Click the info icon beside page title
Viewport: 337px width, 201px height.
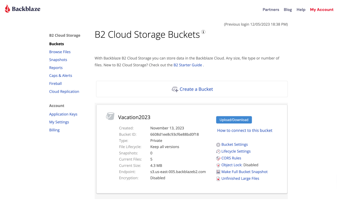point(203,32)
